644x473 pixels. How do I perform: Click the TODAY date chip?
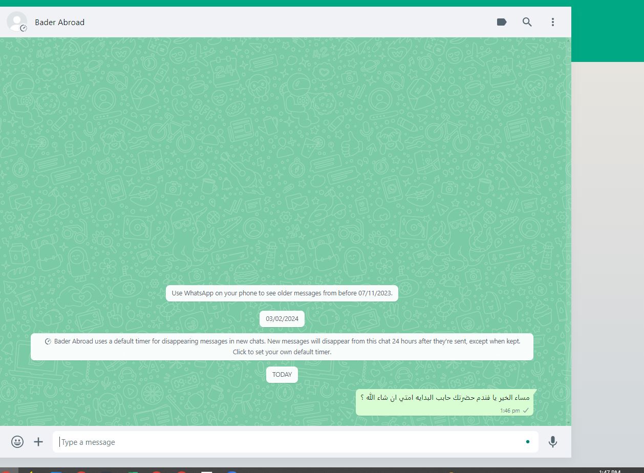click(282, 374)
